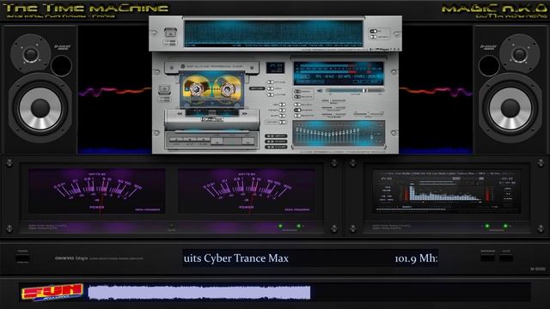Toggle the upper switch on the spectrum module

[x=373, y=31]
